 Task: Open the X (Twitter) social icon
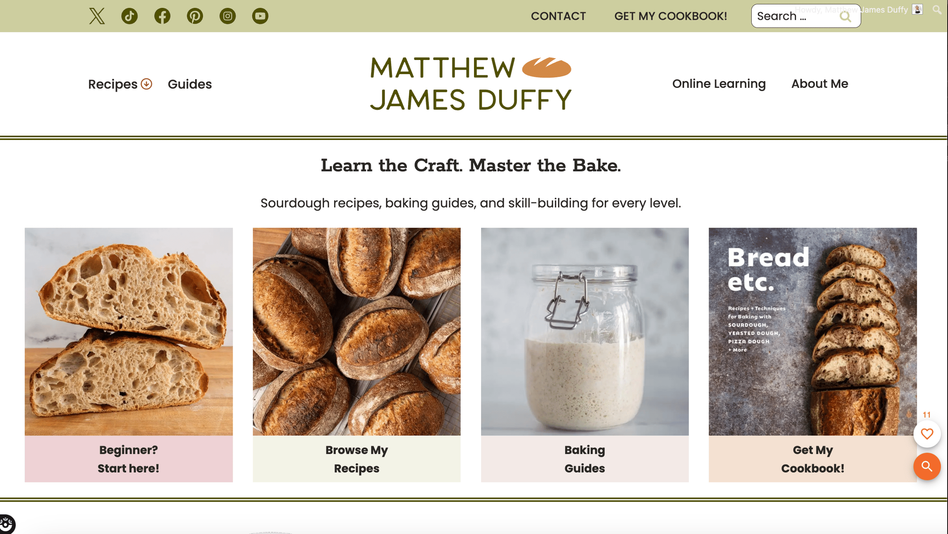(97, 16)
